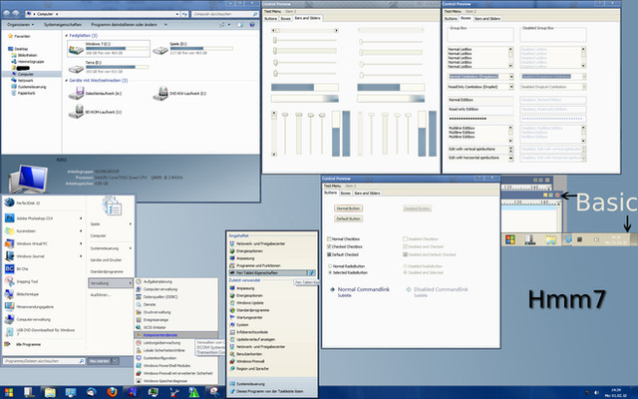Launch Bit Che from the Start menu
The width and height of the screenshot is (638, 399).
42,268
